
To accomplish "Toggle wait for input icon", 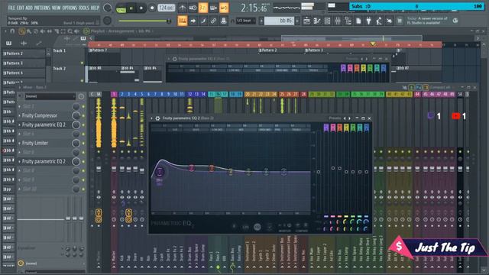I will [x=193, y=8].
